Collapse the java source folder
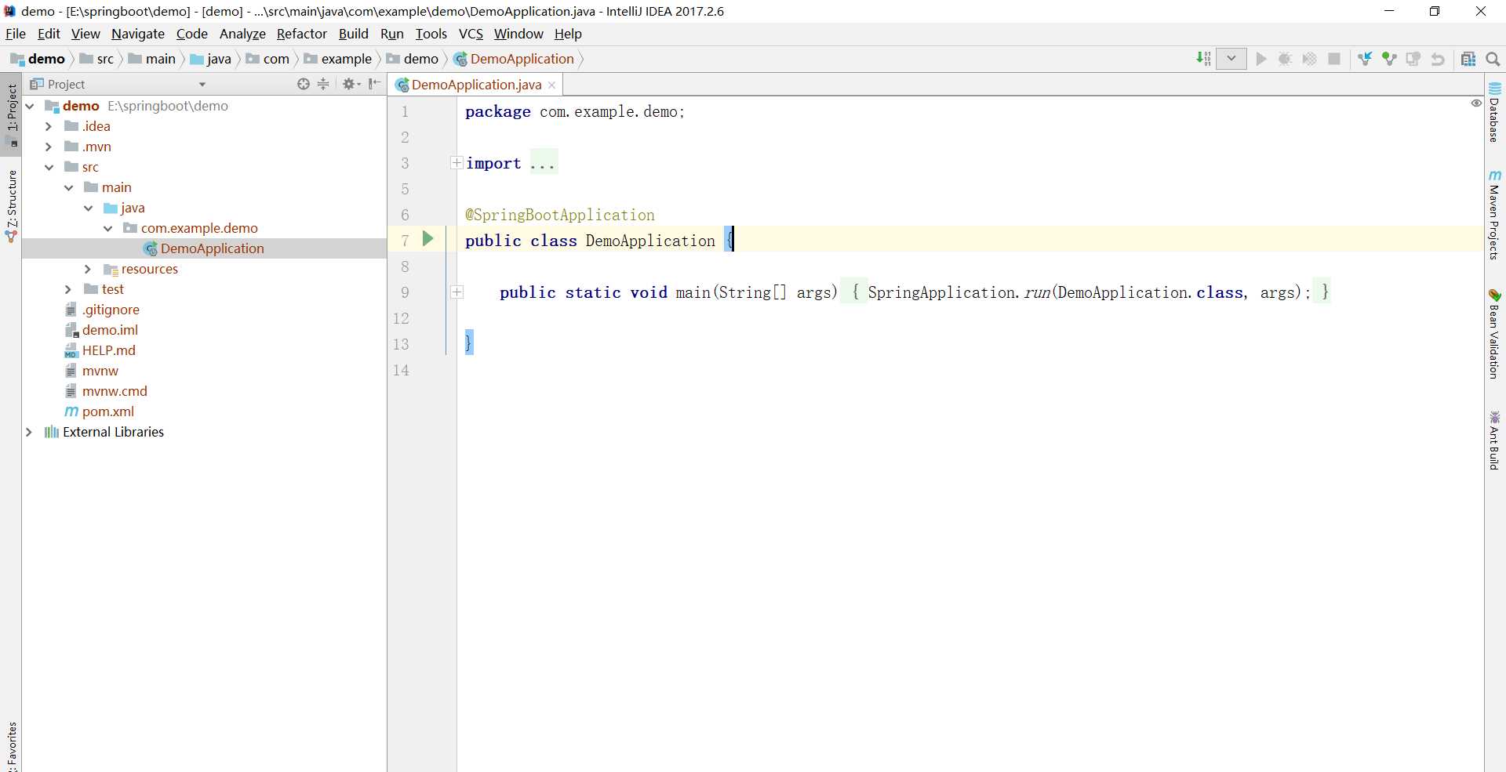Image resolution: width=1506 pixels, height=772 pixels. click(88, 208)
